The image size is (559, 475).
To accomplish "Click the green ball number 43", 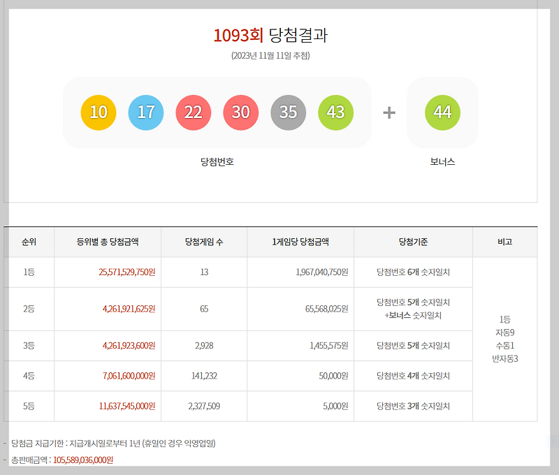I will pos(335,112).
